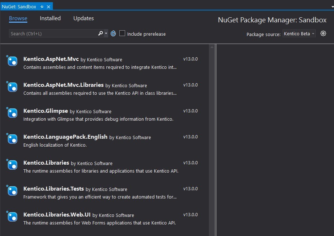
Task: Click 'English localization of Kentico.' description
Action: click(x=55, y=145)
